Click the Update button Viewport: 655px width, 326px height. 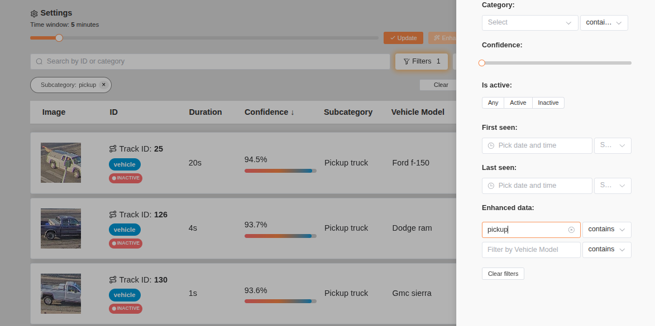(403, 38)
